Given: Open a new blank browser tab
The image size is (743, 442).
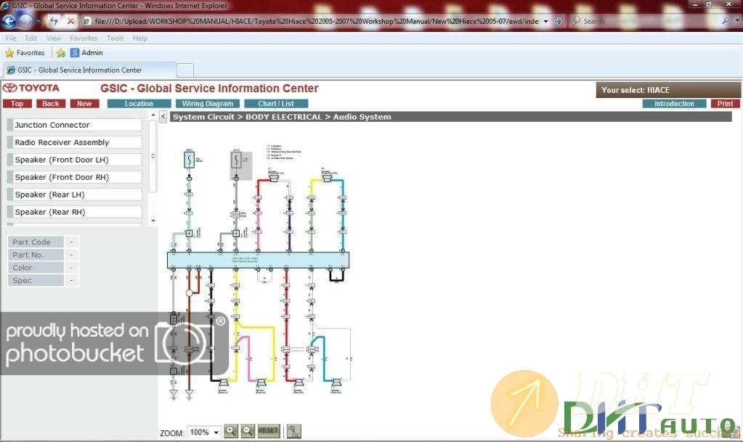Looking at the screenshot, I should click(x=184, y=70).
